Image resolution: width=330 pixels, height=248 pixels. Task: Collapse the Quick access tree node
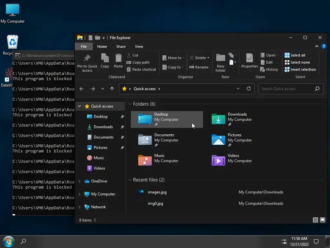(x=80, y=106)
